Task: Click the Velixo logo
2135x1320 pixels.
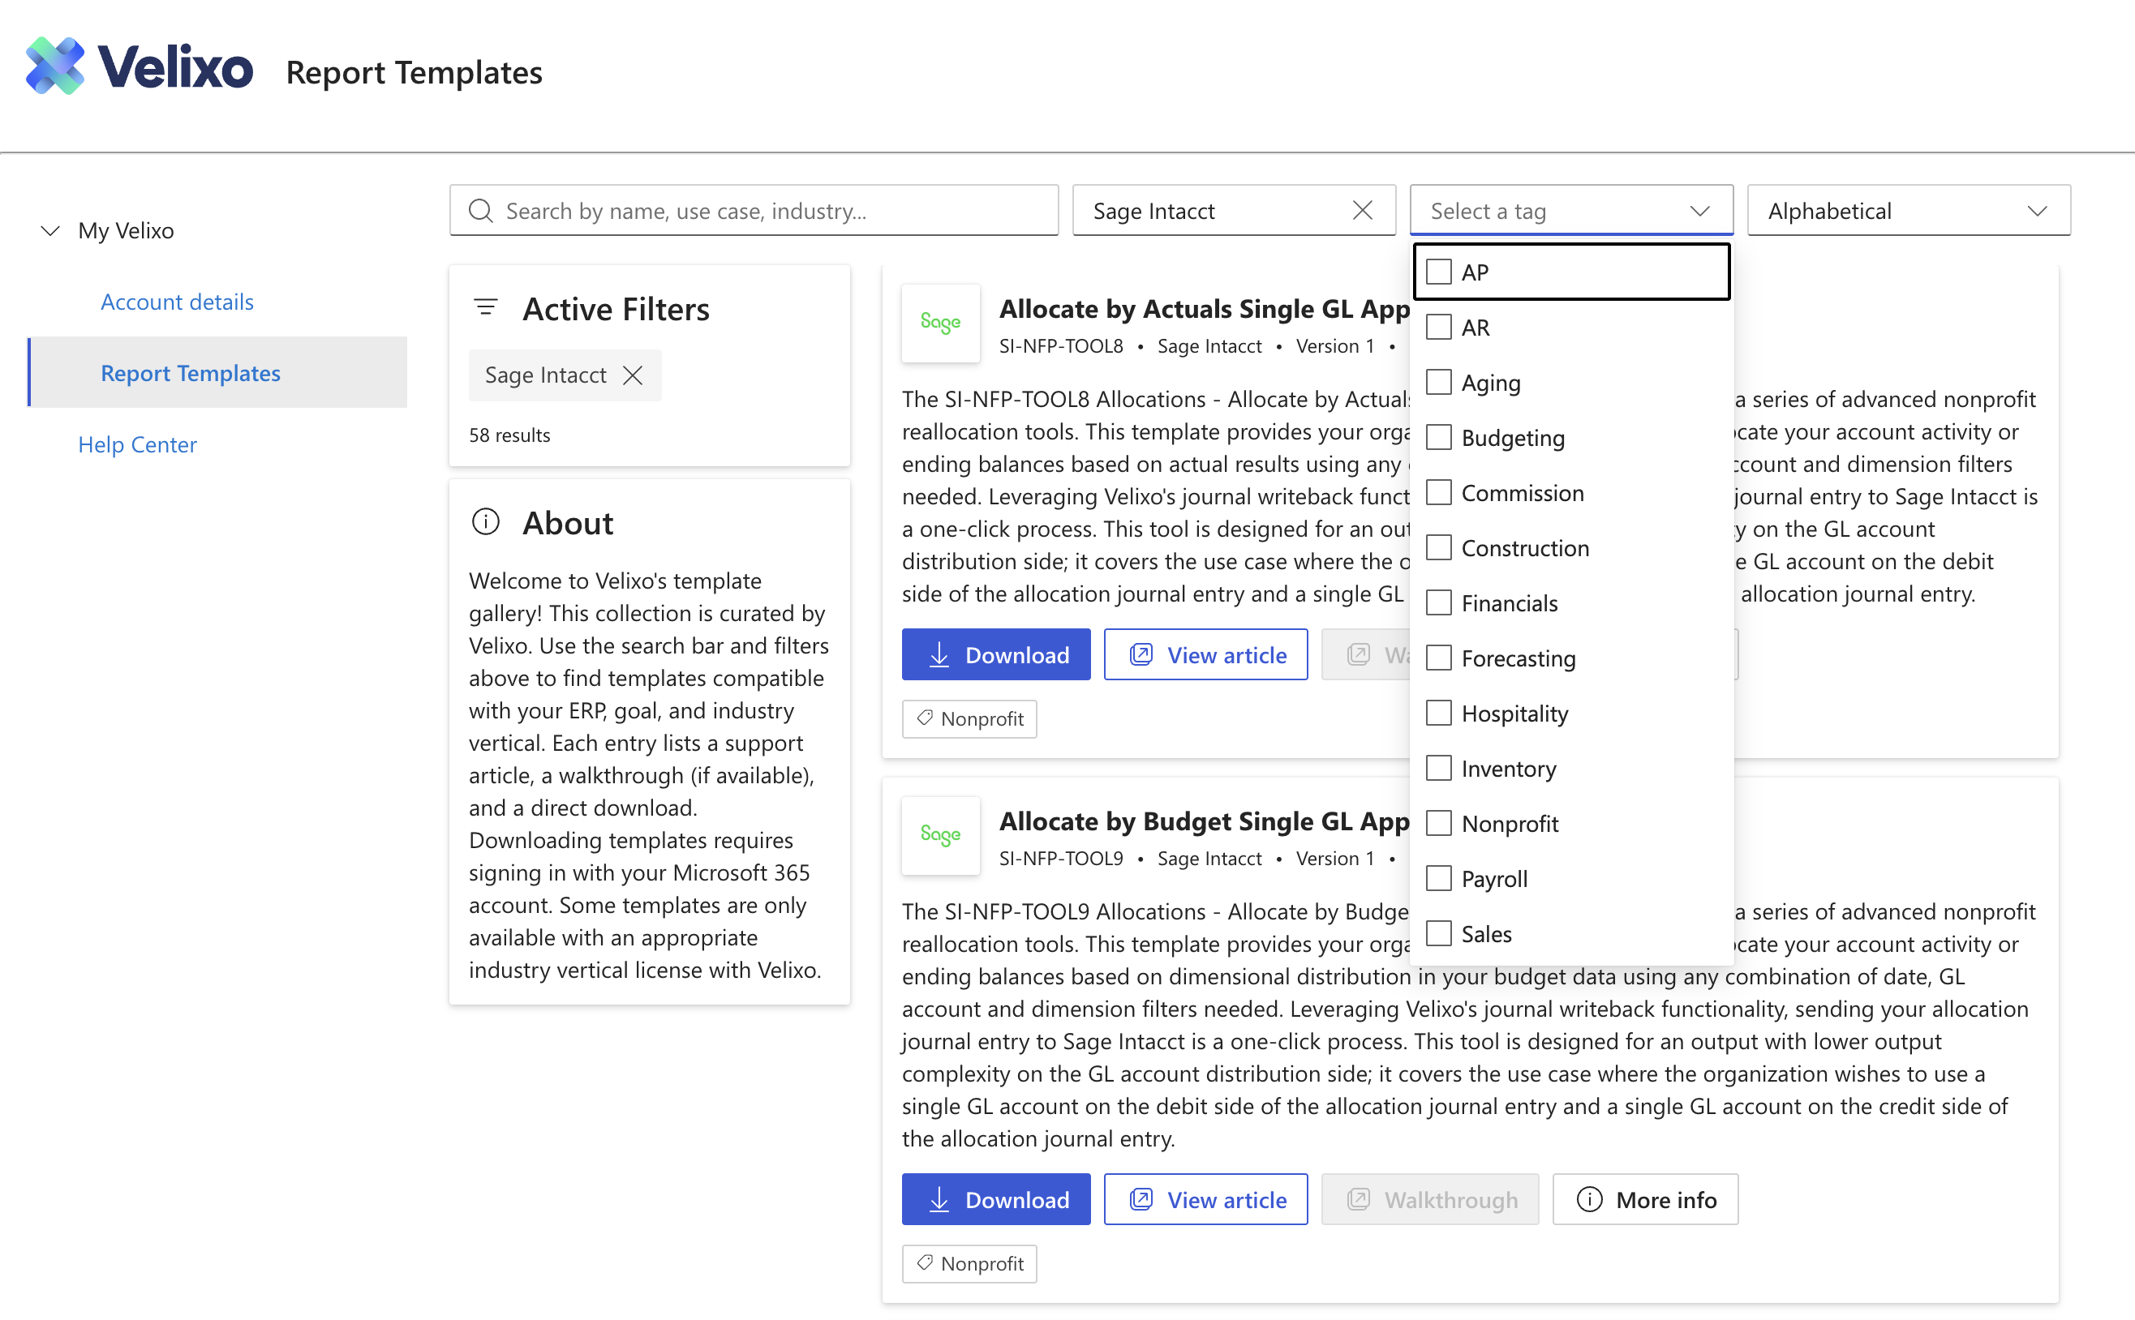Action: coord(140,66)
